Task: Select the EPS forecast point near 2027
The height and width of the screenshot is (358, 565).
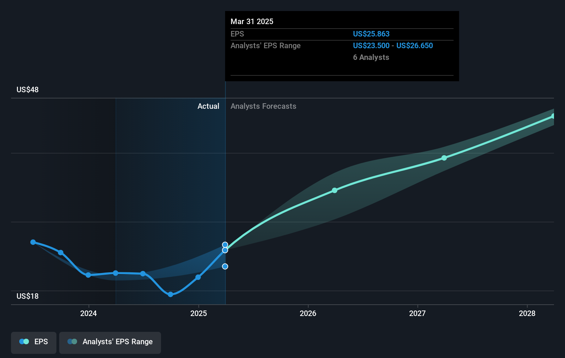Action: click(444, 158)
